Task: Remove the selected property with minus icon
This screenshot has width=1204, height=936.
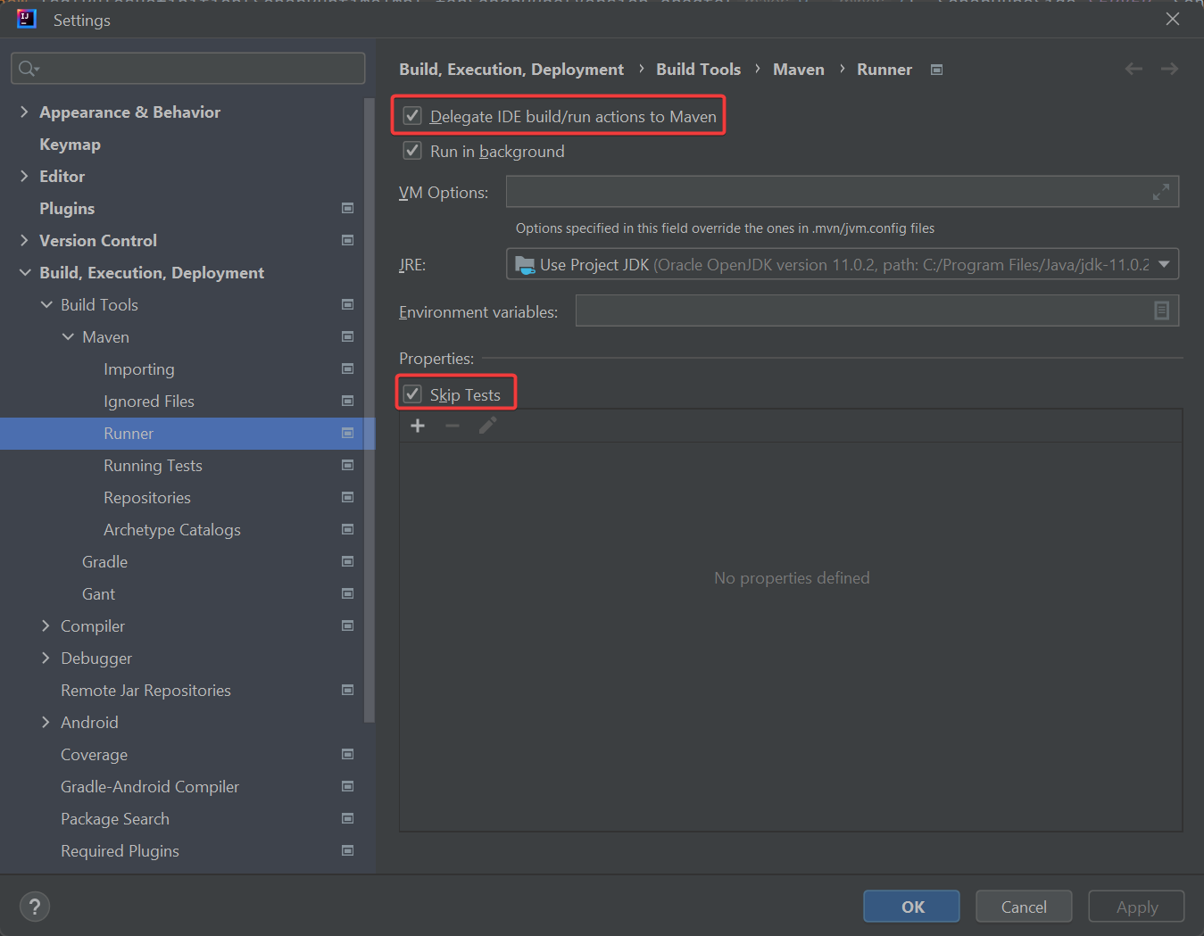Action: point(453,426)
